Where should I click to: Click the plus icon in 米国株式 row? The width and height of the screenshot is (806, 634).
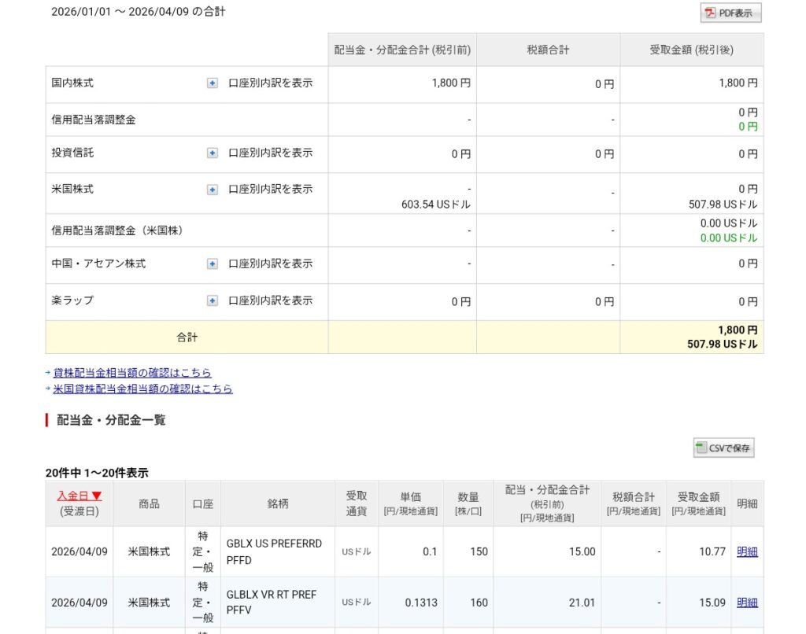coord(213,190)
